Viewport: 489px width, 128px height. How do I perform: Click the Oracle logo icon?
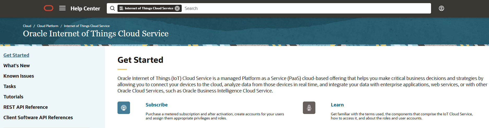click(x=49, y=8)
